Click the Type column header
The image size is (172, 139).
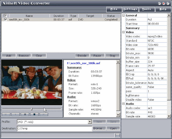(x=73, y=16)
